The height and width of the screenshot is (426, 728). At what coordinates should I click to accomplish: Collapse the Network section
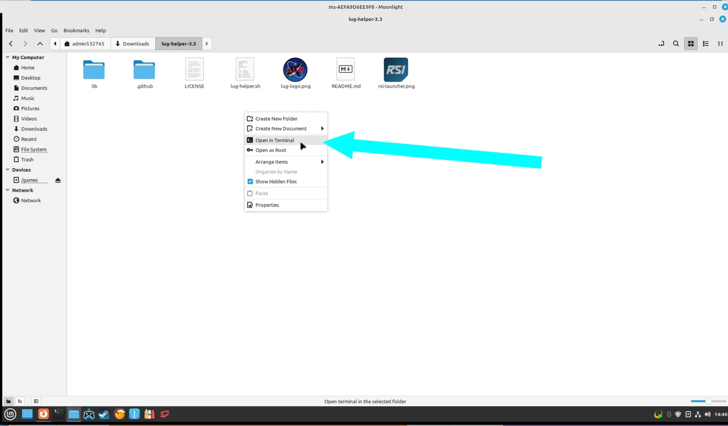click(8, 190)
